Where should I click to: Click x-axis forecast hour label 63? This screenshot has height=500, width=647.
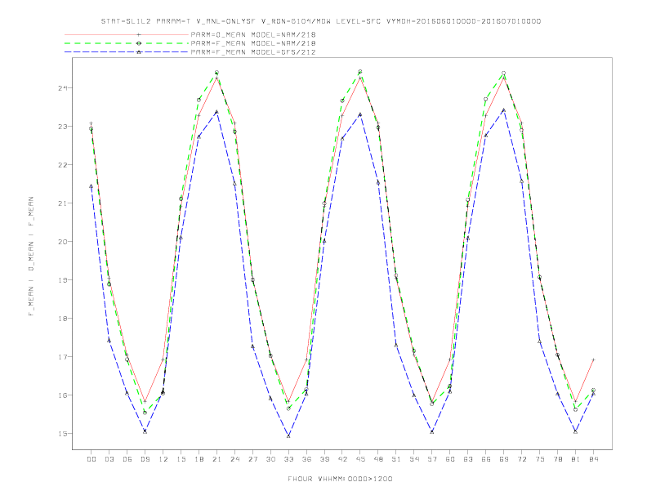click(468, 459)
